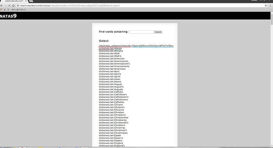Screen dimensions: 273x148
Task: Select 'dictionary.txt:Catholicism' output line
Action: [113, 94]
